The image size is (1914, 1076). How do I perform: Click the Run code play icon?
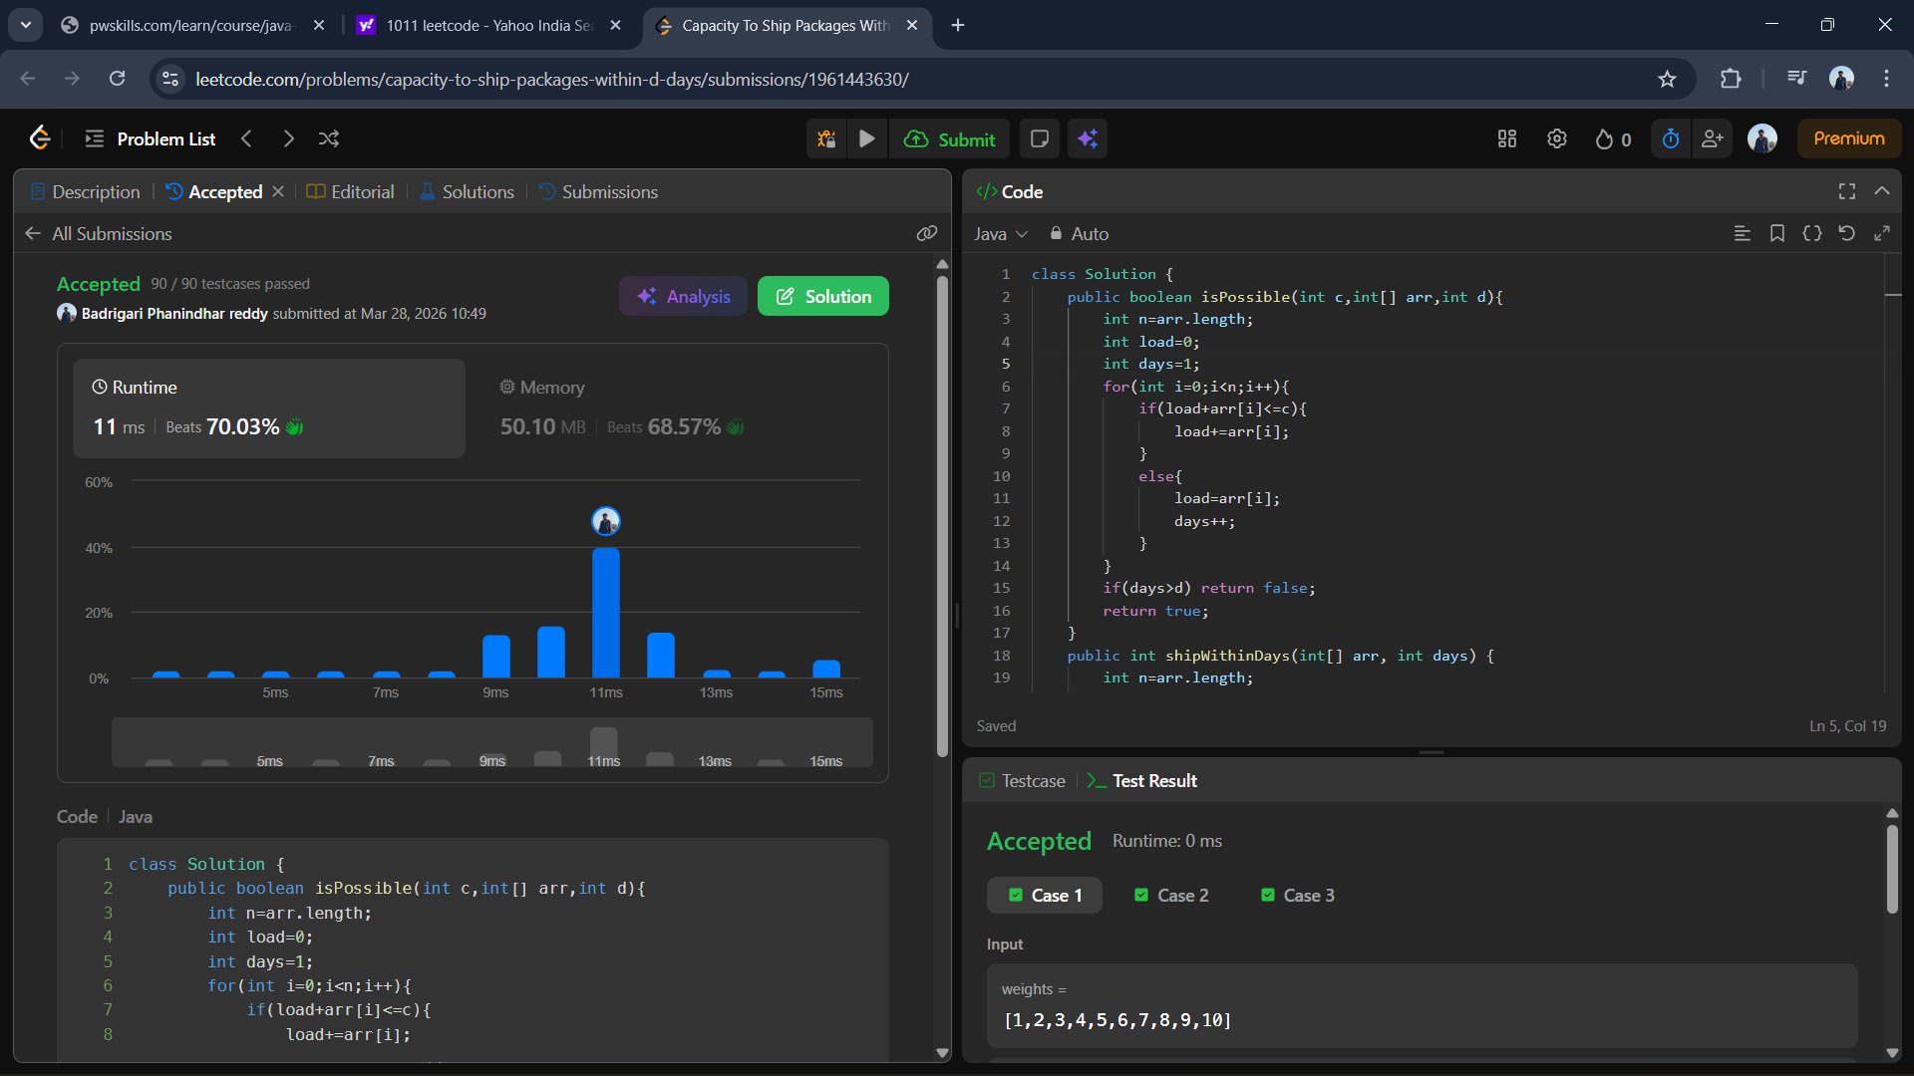click(867, 139)
